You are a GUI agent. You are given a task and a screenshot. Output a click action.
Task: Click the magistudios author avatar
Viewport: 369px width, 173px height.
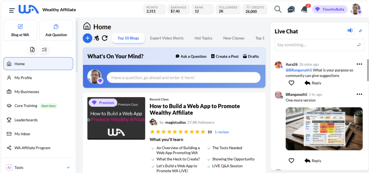click(154, 122)
